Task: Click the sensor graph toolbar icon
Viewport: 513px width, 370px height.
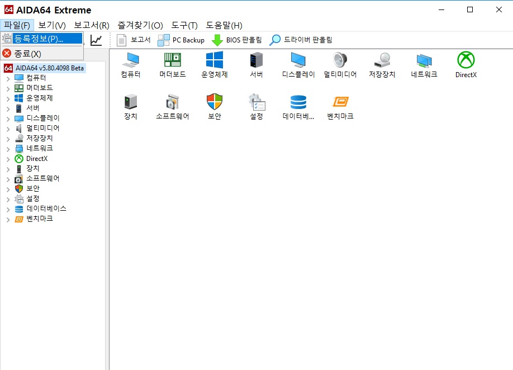Action: [x=95, y=40]
